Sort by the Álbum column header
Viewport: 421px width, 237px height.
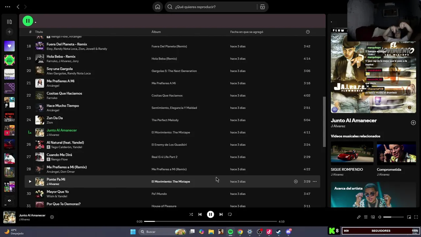(156, 32)
